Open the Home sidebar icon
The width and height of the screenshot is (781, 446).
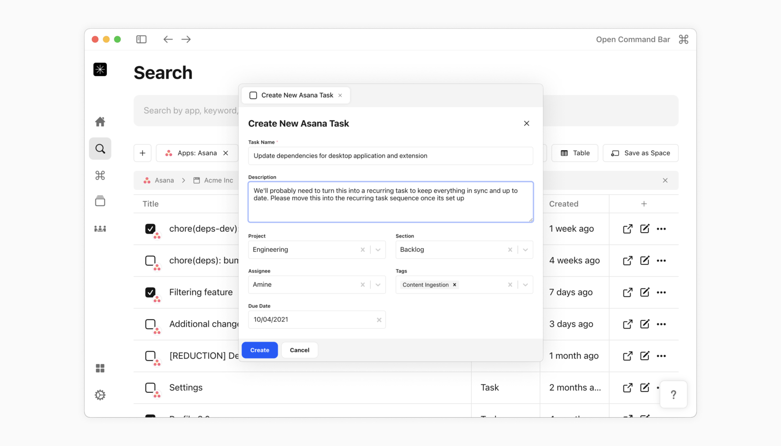100,122
